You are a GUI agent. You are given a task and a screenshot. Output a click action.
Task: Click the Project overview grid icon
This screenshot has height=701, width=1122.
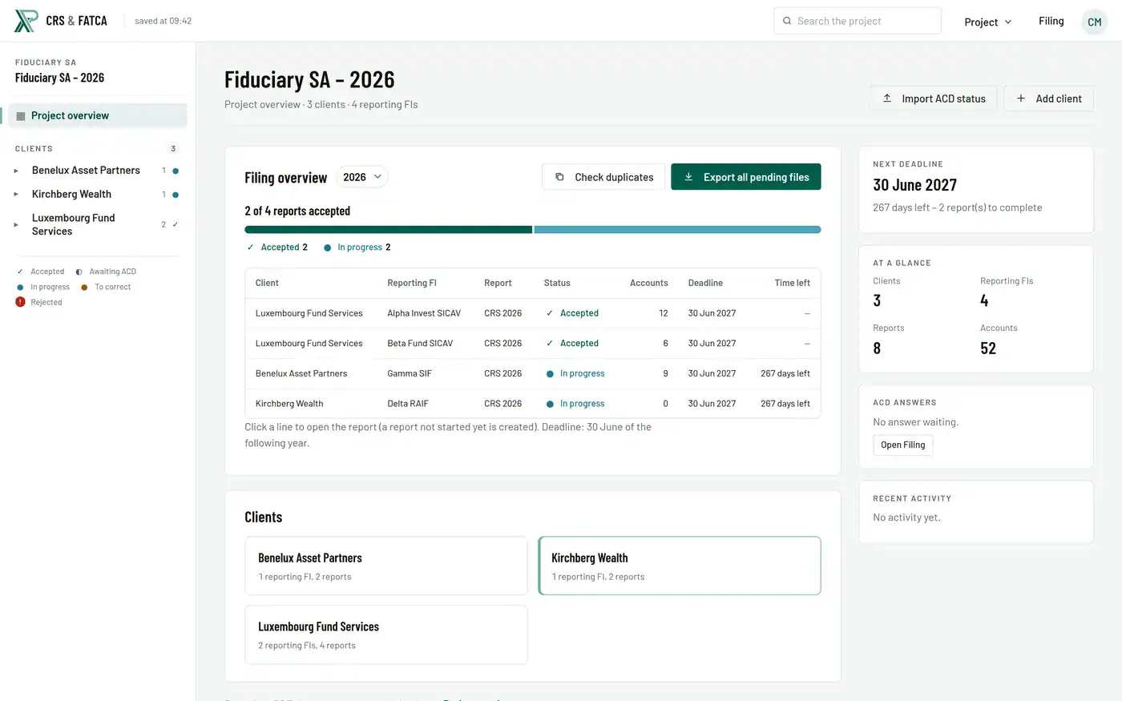[x=21, y=116]
